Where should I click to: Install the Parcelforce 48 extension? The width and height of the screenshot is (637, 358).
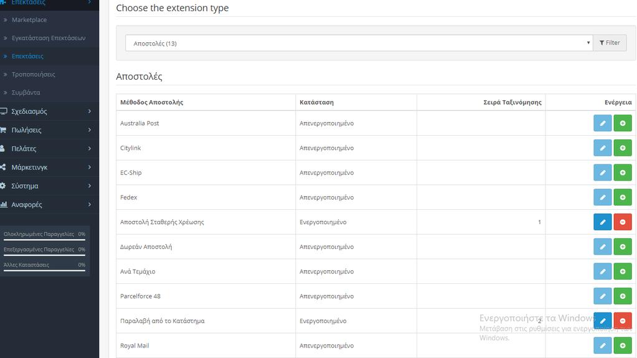click(623, 296)
